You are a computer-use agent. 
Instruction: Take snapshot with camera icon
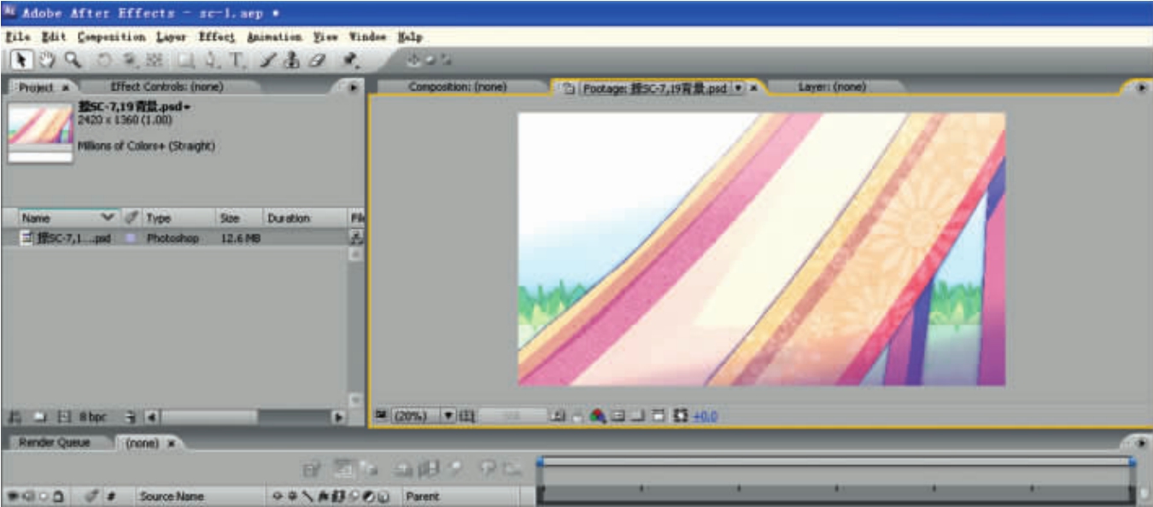pos(557,416)
